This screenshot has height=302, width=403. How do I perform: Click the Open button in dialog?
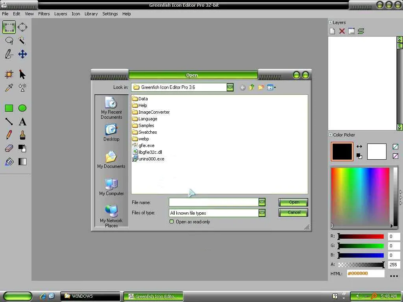[293, 203]
